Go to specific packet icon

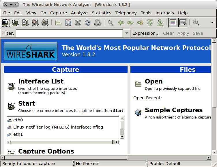tap(140, 23)
